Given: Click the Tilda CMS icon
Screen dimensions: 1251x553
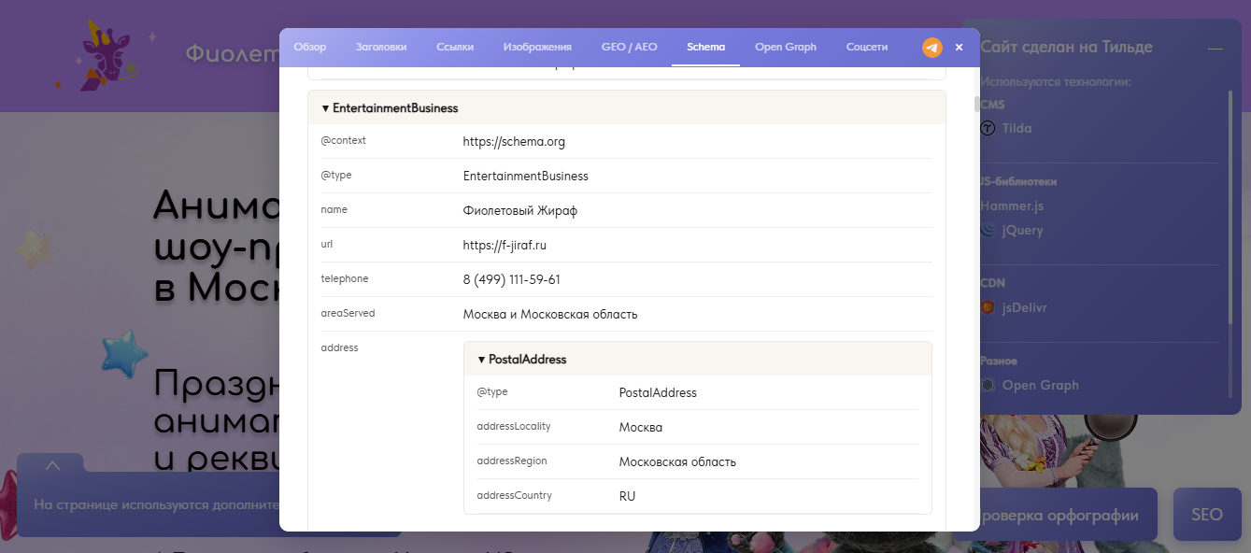Looking at the screenshot, I should (x=988, y=128).
